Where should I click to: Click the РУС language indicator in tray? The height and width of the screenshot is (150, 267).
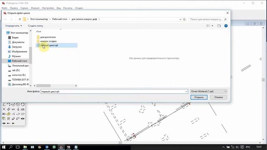click(248, 147)
